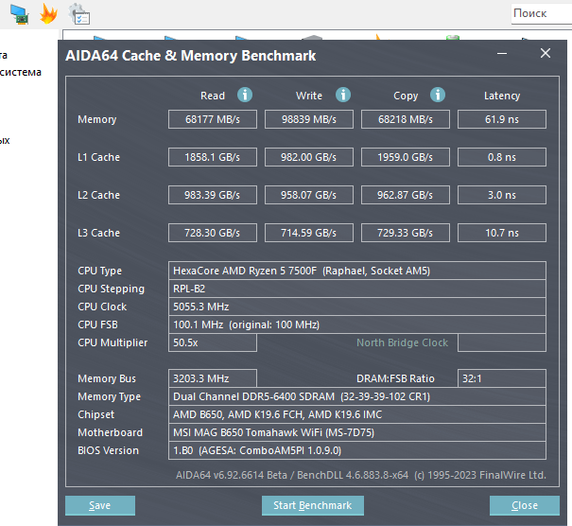Select L1 Cache write 982.00 GB/s

coord(309,157)
